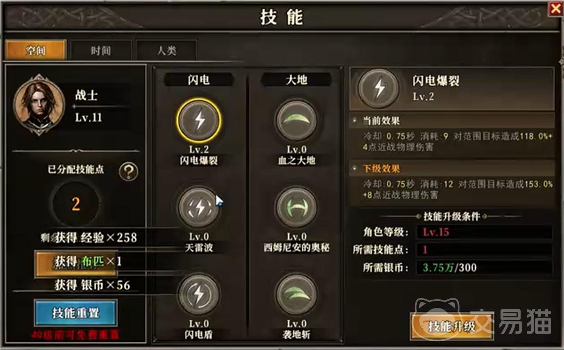This screenshot has height=350, width=564.
Task: Select the 闪电爆裂 lightning skill icon
Action: 199,120
